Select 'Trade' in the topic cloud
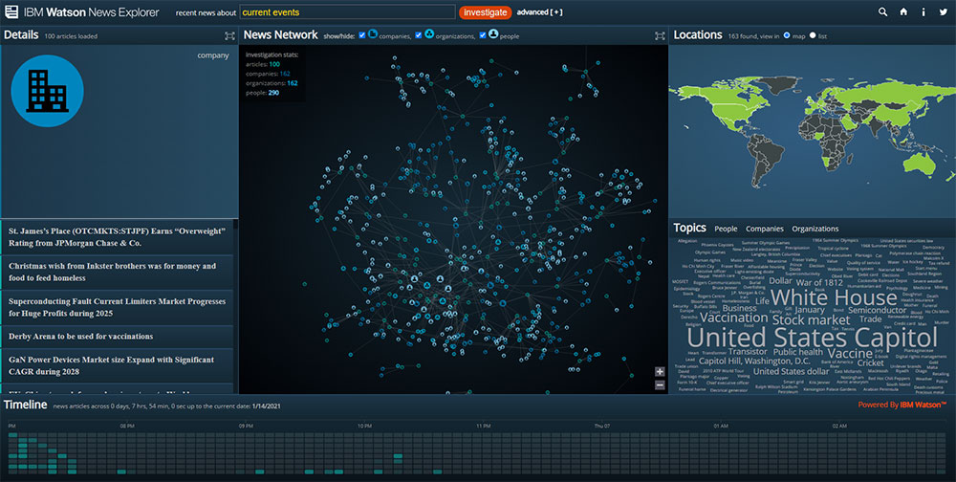 (x=870, y=318)
